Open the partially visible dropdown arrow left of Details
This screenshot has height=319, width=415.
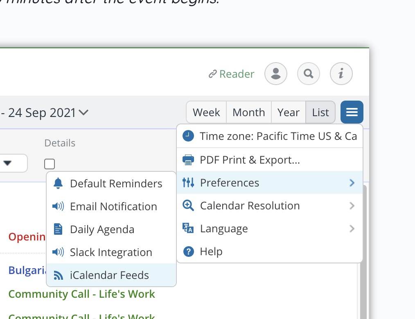7,163
